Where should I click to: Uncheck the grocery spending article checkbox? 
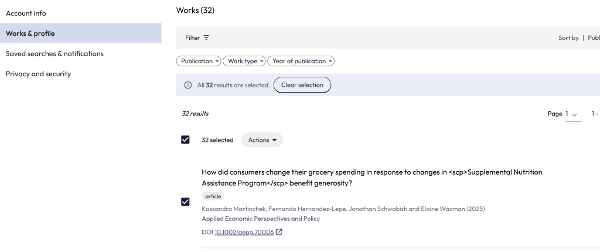pyautogui.click(x=186, y=202)
